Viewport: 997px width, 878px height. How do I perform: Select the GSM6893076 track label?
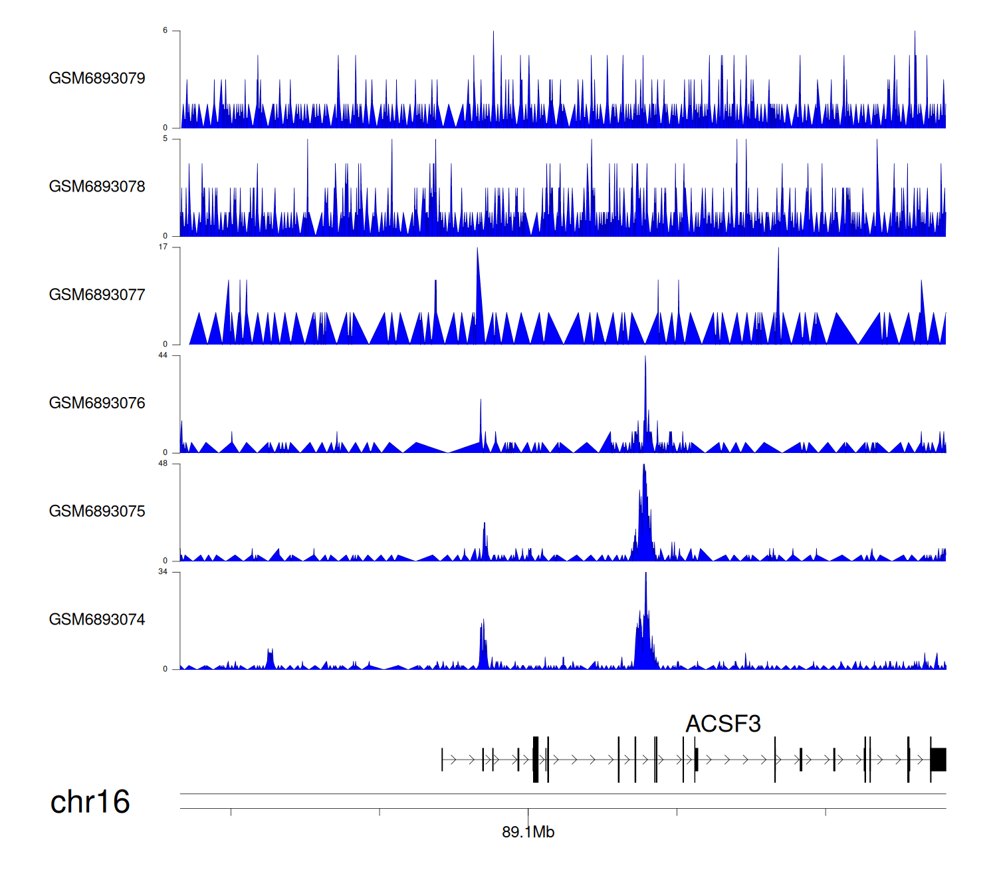(x=97, y=403)
